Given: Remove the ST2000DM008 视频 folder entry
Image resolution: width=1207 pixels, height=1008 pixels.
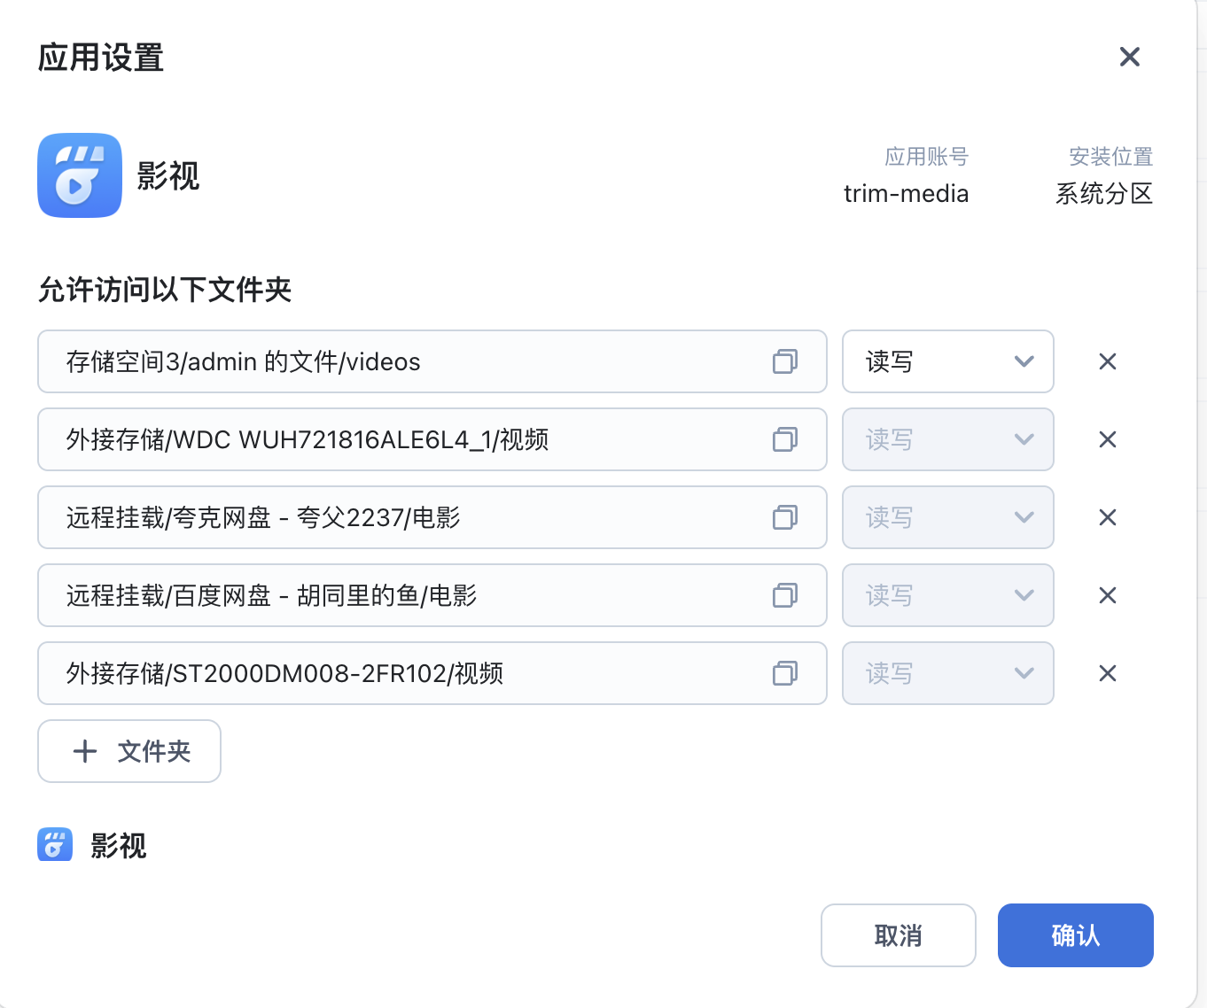Looking at the screenshot, I should click(1108, 673).
